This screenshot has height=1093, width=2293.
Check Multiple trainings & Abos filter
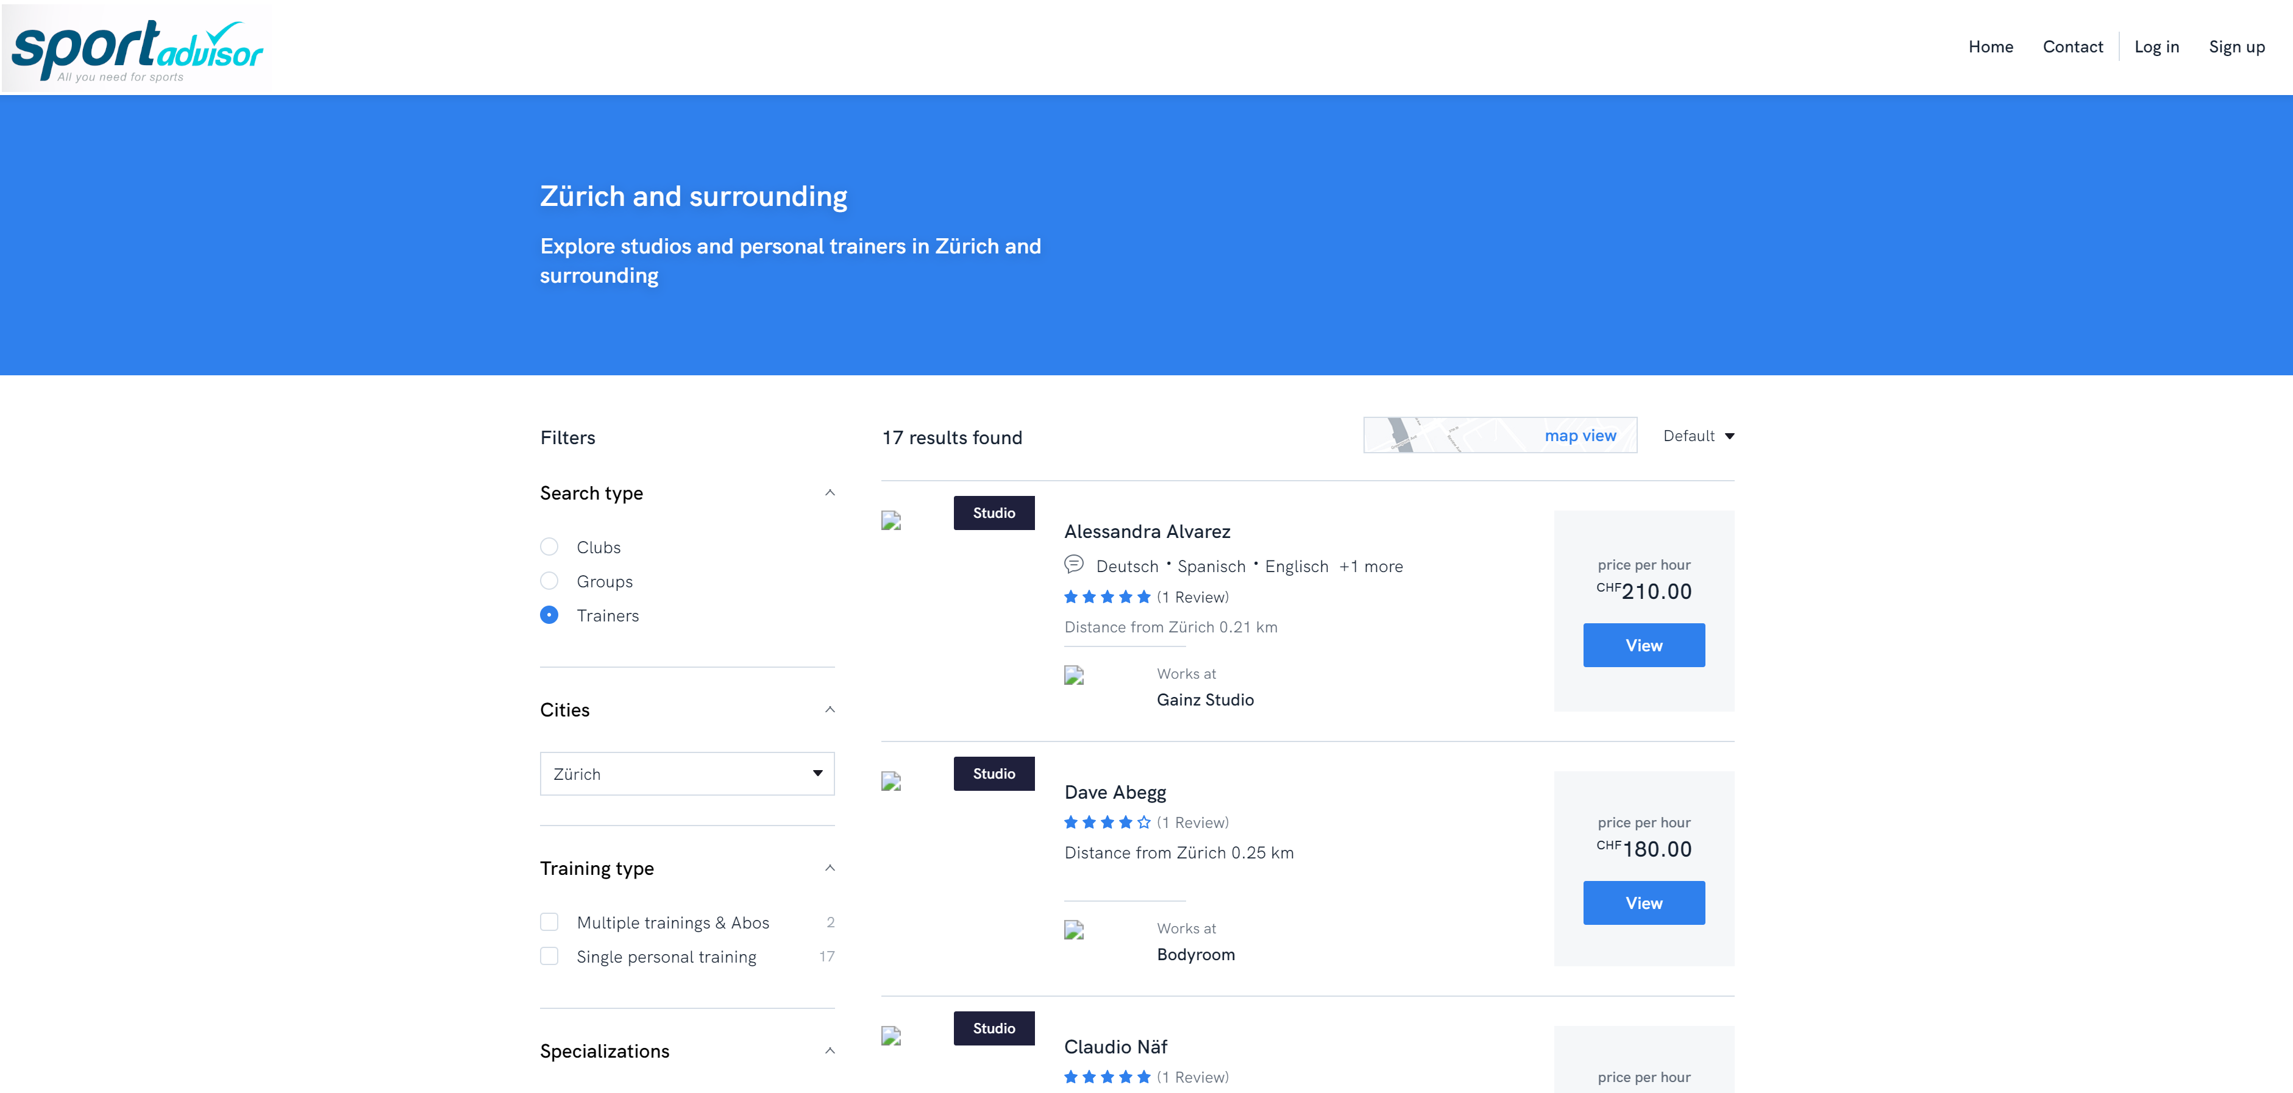(549, 922)
